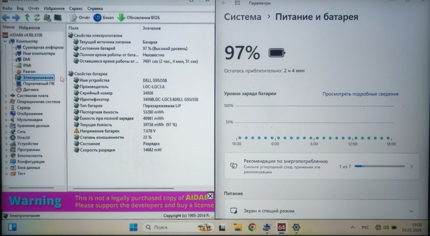This screenshot has width=430, height=236.
Task: Select the IPMI tree item
Action: 24,65
